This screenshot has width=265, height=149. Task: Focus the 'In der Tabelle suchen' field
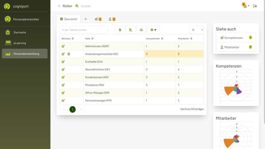[x=84, y=30]
